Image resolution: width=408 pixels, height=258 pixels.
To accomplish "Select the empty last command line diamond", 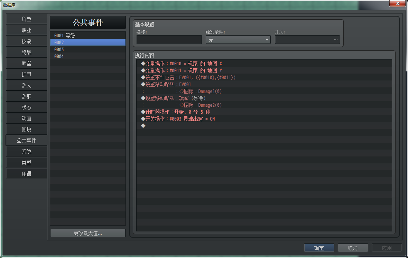I will coord(264,126).
